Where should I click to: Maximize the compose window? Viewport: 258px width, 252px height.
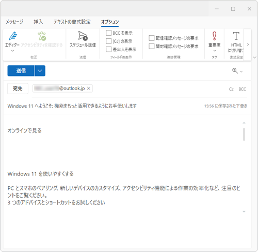233,9
